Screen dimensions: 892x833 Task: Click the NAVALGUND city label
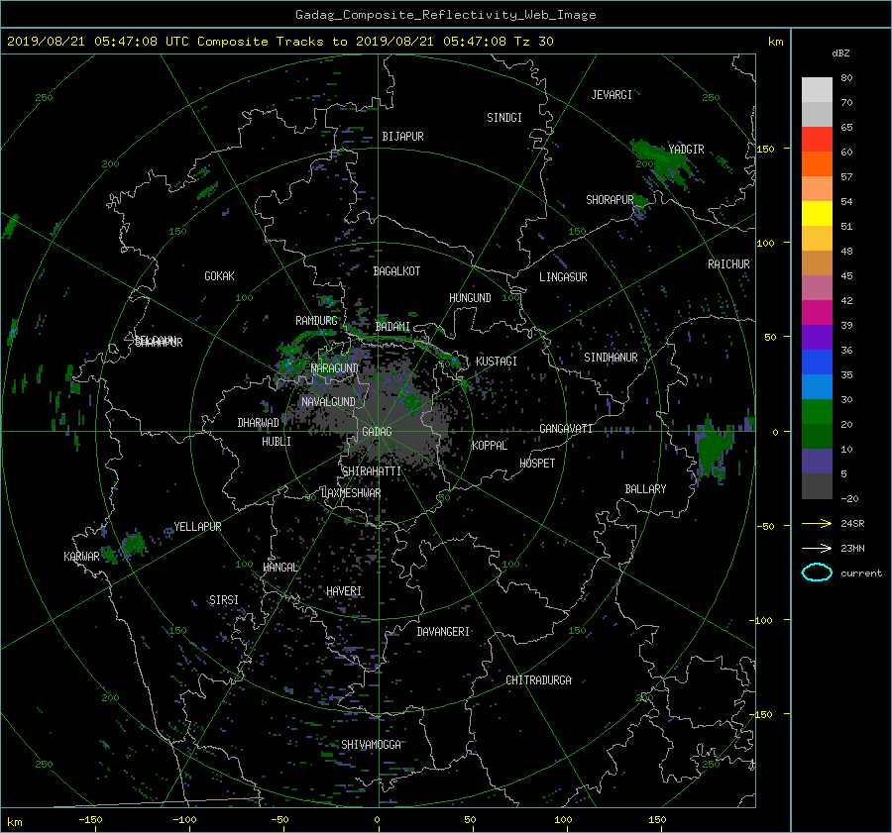[x=329, y=402]
